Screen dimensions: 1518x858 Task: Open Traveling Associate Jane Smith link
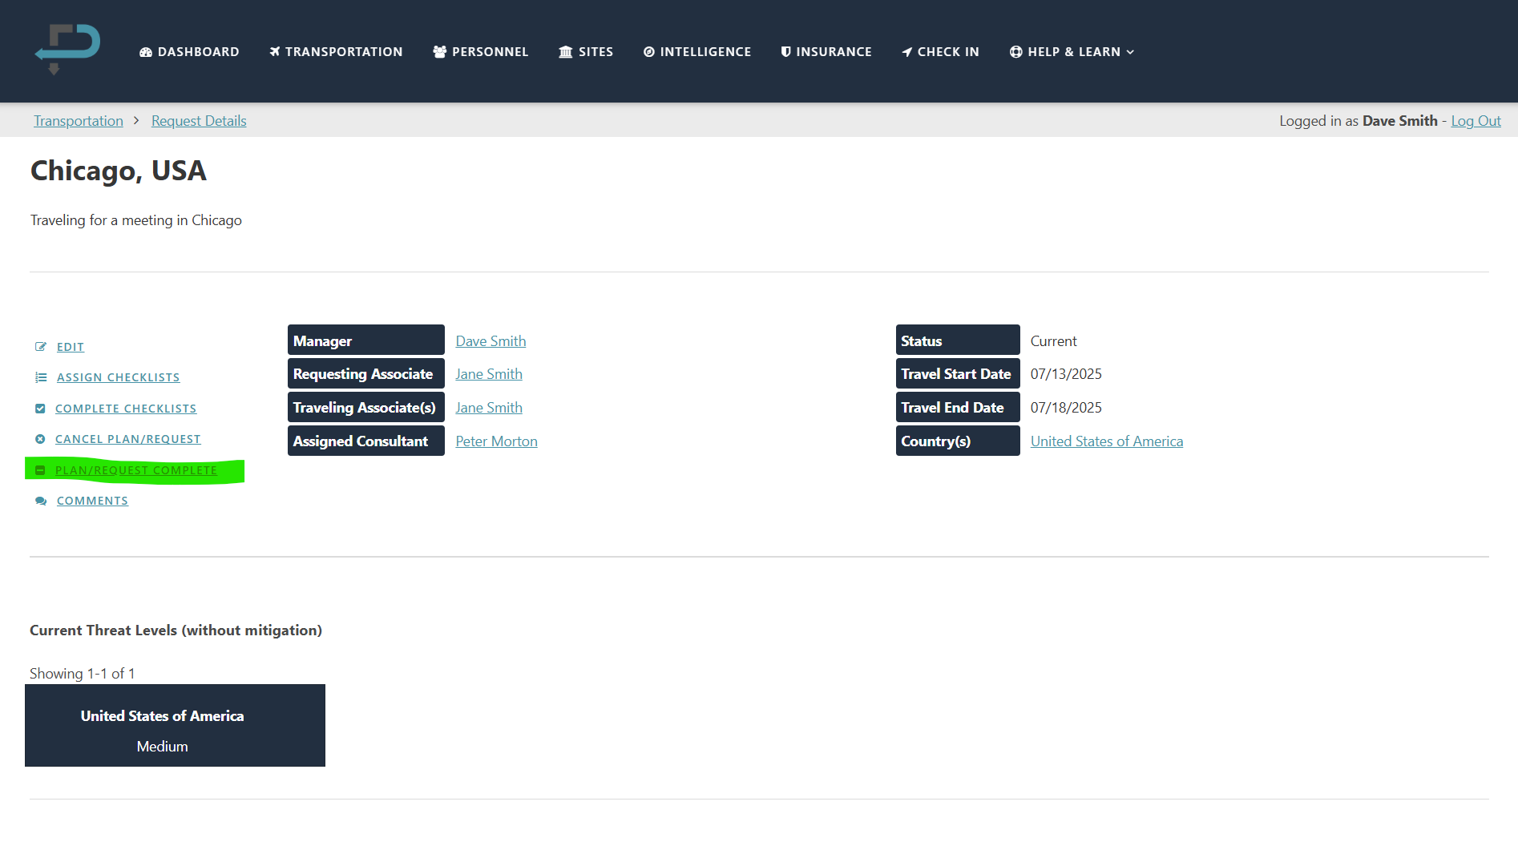pos(489,408)
